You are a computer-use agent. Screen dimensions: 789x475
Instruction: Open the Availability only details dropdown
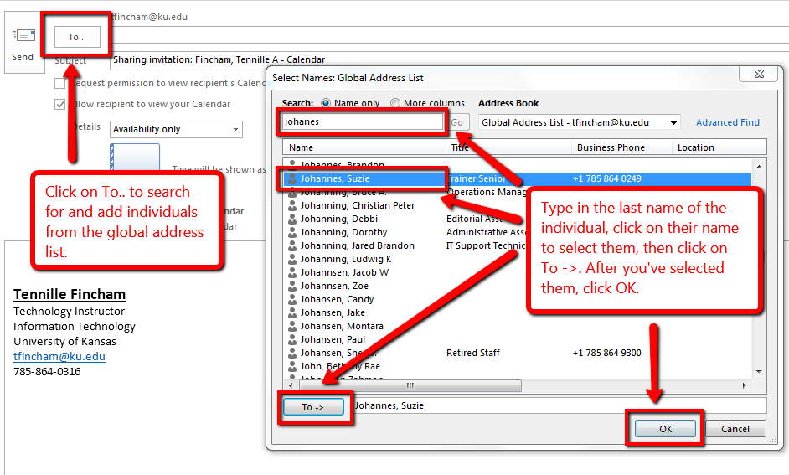click(x=176, y=129)
